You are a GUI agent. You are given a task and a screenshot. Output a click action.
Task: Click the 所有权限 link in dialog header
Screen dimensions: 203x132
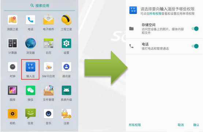155,14
